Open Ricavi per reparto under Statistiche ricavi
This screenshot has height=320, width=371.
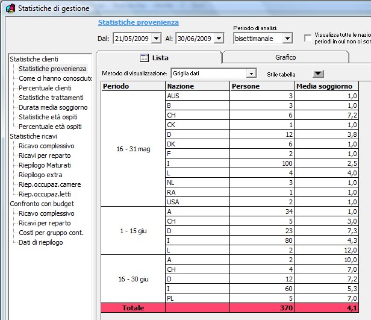[45, 155]
